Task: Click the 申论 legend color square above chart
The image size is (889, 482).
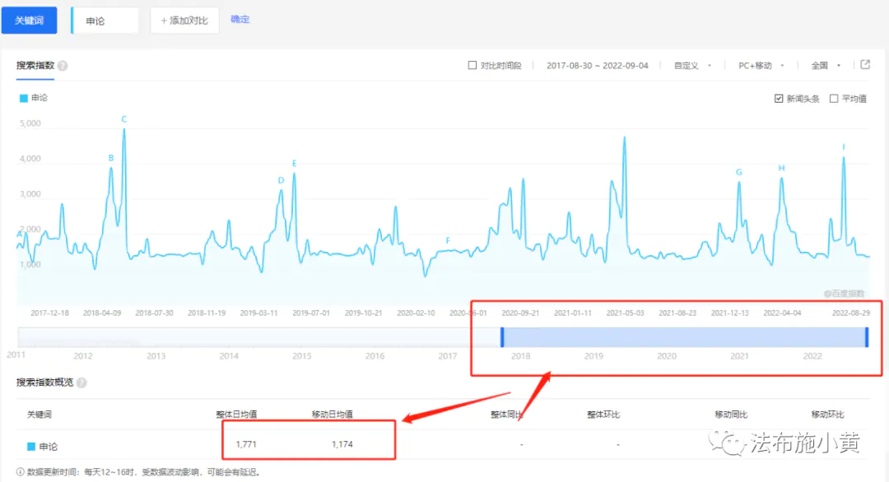Action: point(23,98)
